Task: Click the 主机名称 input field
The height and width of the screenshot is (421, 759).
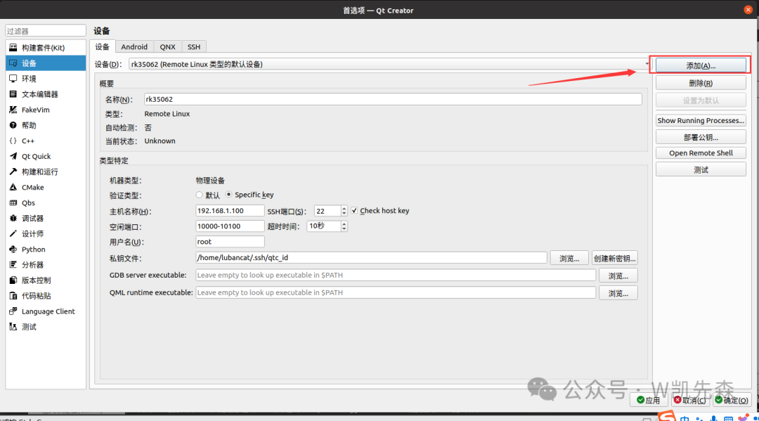Action: (230, 211)
